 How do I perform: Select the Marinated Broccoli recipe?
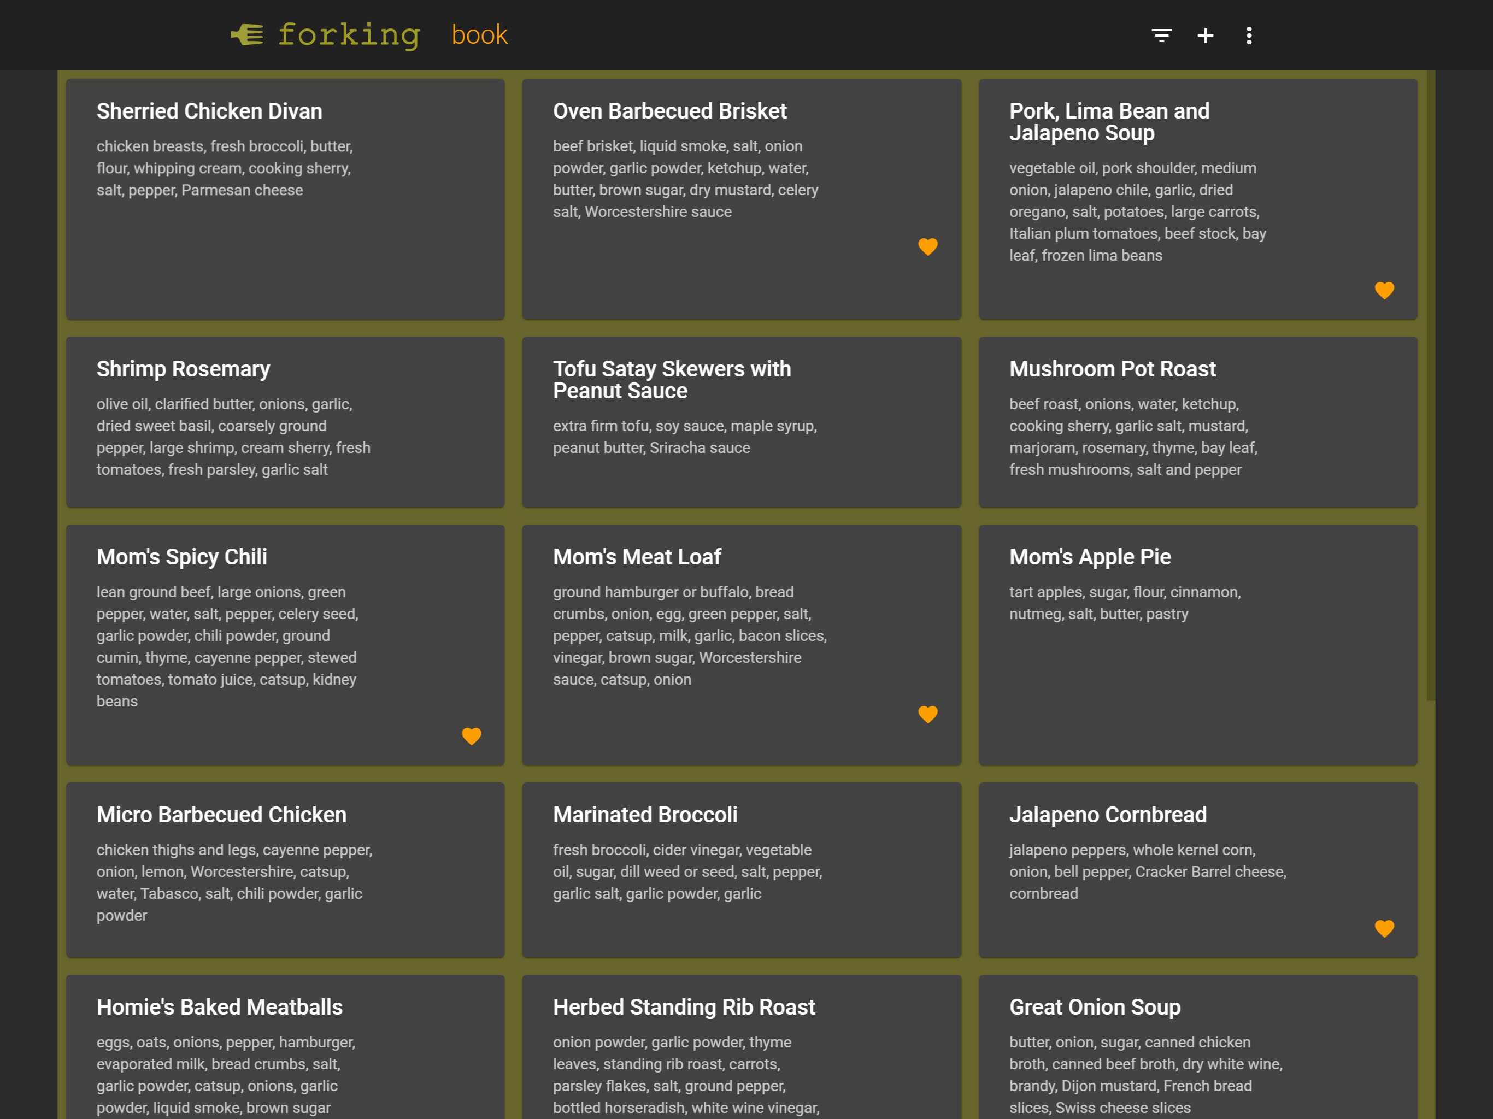tap(645, 815)
